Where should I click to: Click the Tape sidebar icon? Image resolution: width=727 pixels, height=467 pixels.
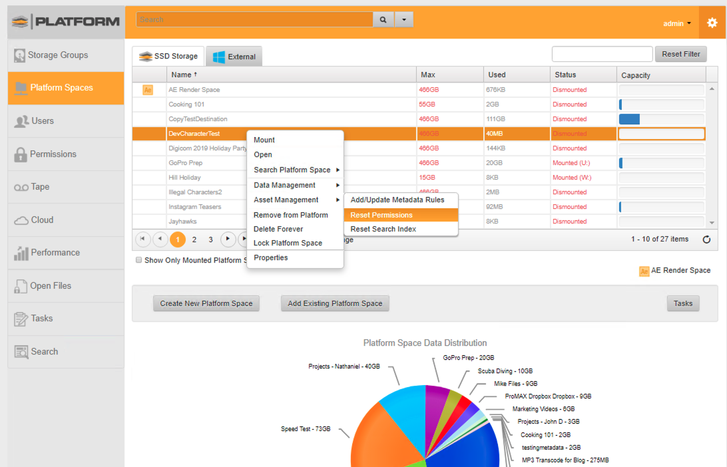[x=21, y=188]
